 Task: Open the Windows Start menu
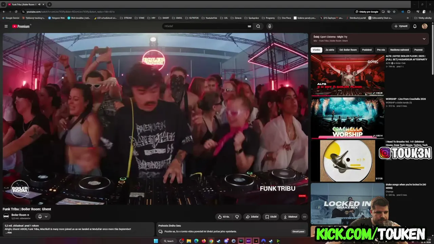[156, 241]
